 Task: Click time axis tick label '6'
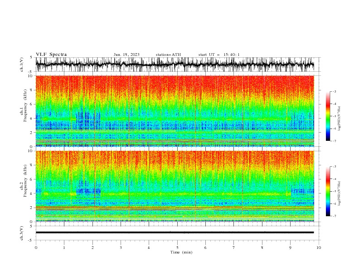click(205, 248)
